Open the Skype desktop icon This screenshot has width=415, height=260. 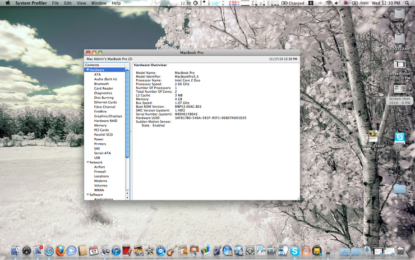(x=399, y=138)
